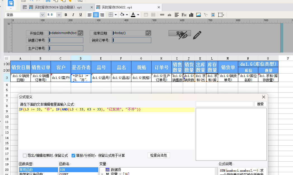
Task: Click the paint bucket fill icon
Action: 122,15
